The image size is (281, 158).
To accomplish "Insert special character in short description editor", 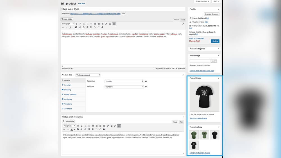I will click(x=85, y=129).
